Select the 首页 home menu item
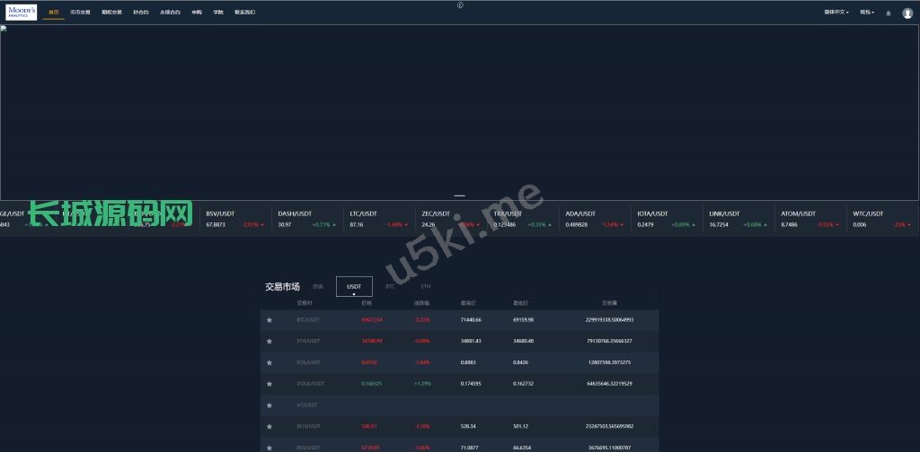The width and height of the screenshot is (920, 452). (54, 13)
